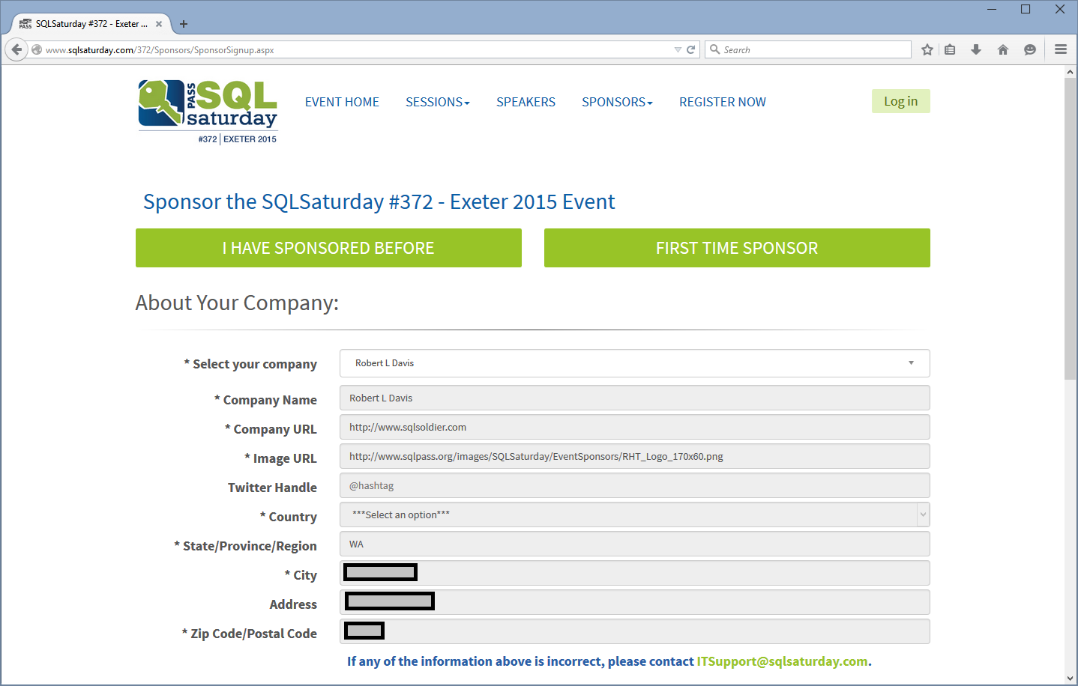This screenshot has height=686, width=1078.
Task: Open the downloads arrow icon
Action: pos(976,49)
